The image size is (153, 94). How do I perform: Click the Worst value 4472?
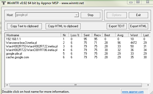134,43
